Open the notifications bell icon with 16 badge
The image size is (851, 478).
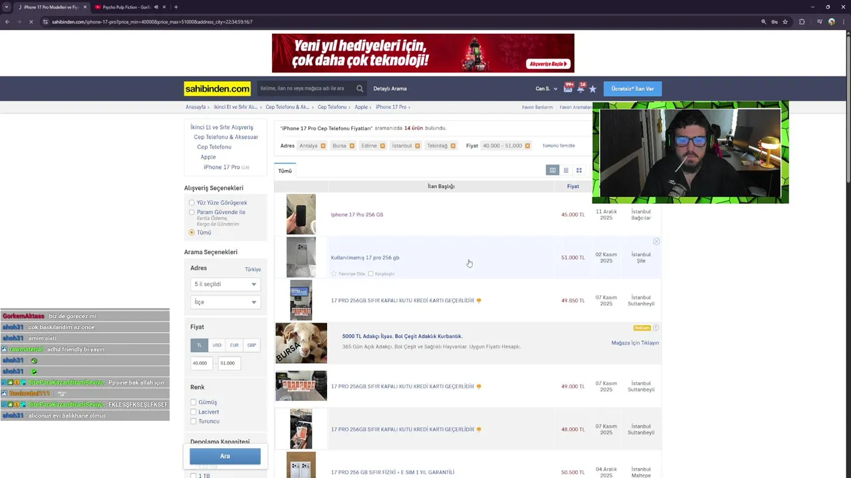(580, 88)
